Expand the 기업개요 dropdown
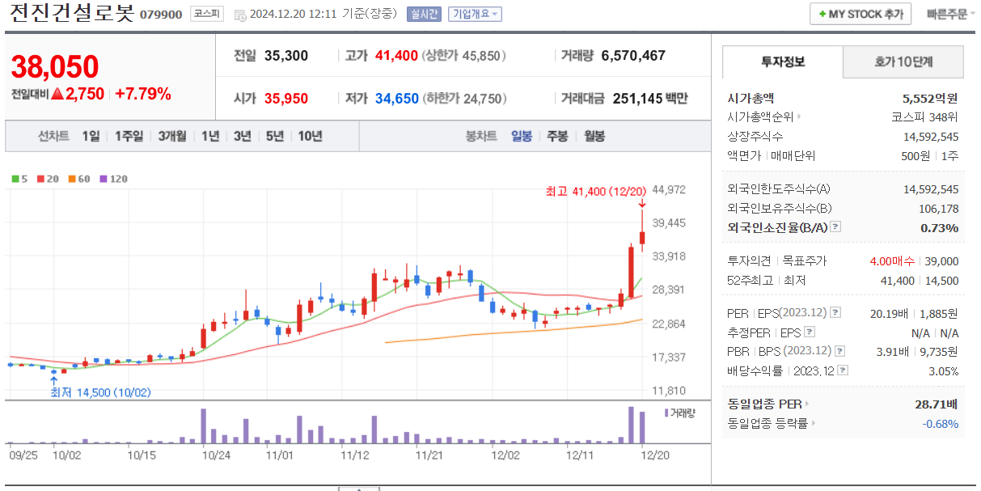981x491 pixels. [x=474, y=14]
